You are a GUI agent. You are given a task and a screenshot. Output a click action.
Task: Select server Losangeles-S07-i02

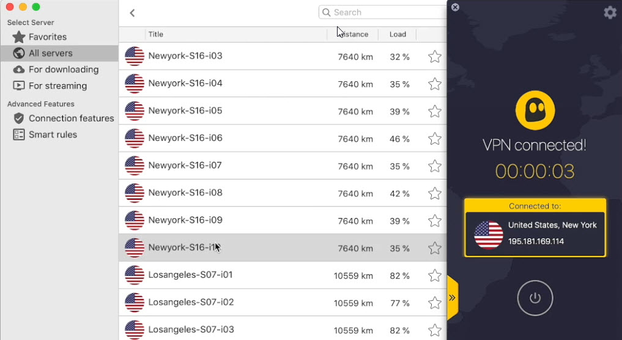283,302
